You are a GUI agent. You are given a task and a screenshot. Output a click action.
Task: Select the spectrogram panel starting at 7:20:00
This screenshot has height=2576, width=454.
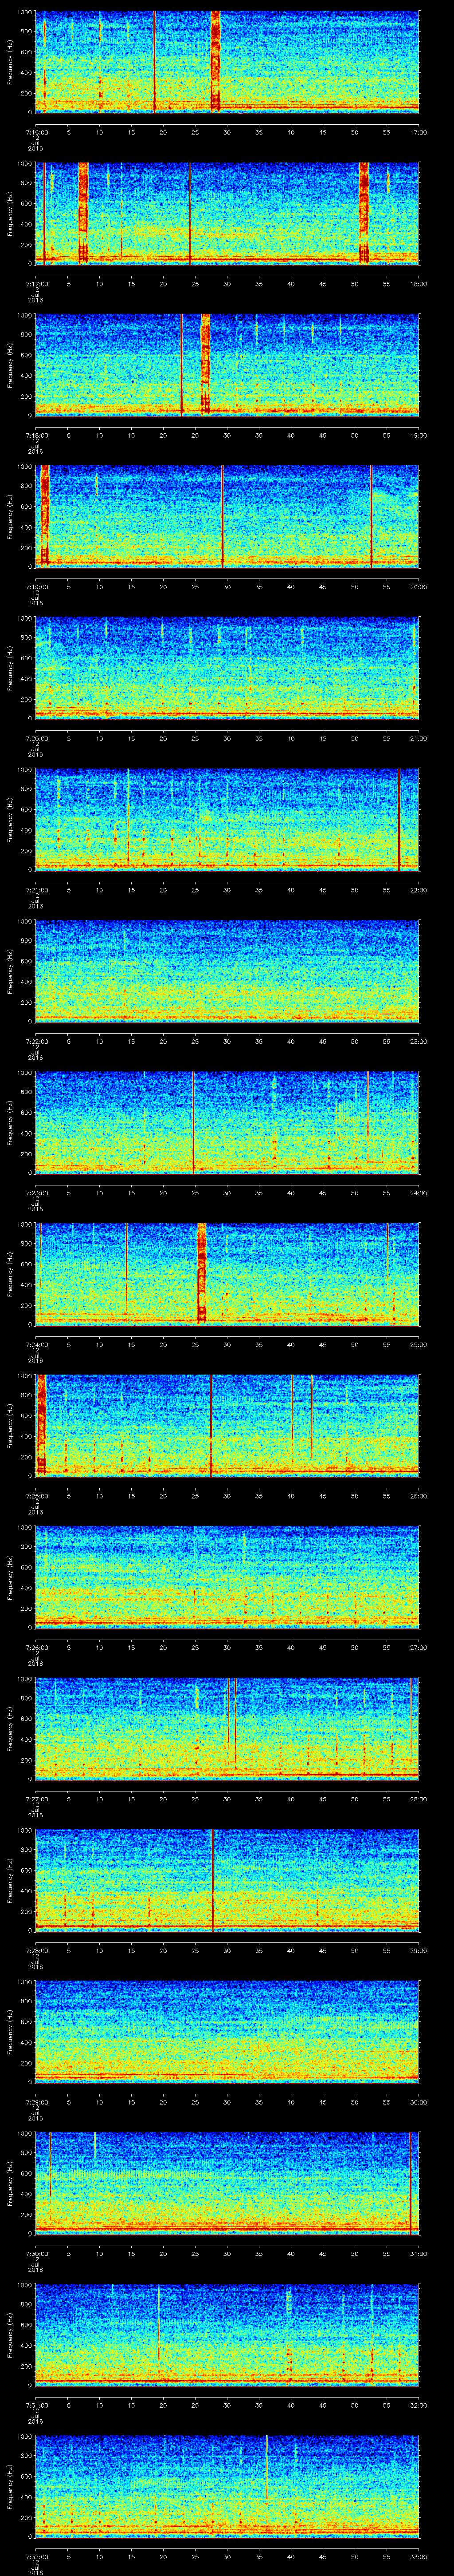tap(227, 668)
